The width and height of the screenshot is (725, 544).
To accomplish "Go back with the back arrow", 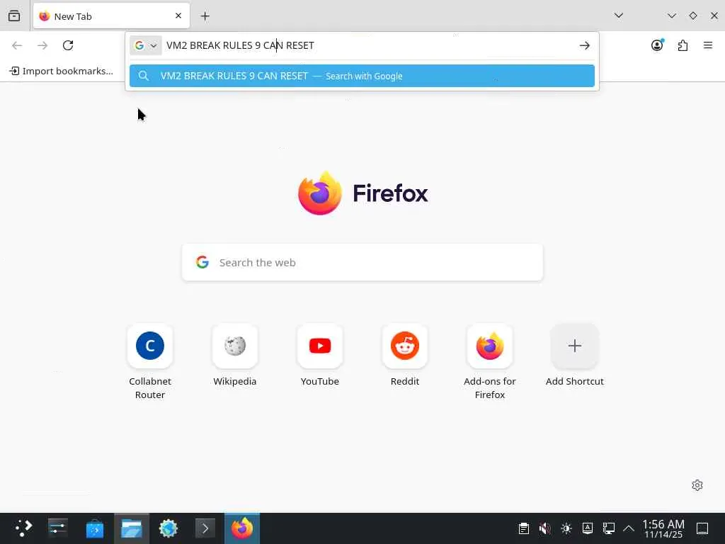I will tap(17, 45).
